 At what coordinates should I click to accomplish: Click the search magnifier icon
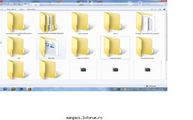(x=166, y=4)
